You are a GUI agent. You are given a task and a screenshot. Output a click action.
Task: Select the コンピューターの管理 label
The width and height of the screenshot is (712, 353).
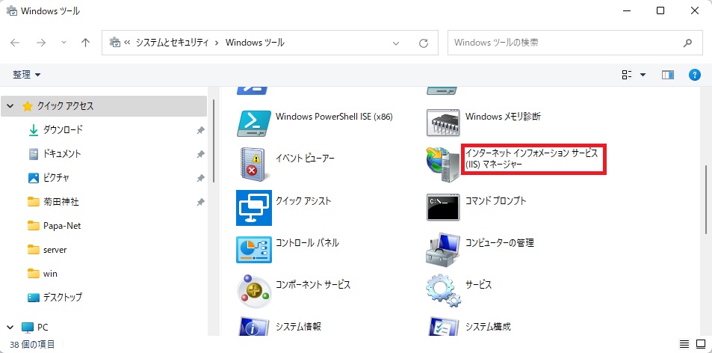click(500, 242)
